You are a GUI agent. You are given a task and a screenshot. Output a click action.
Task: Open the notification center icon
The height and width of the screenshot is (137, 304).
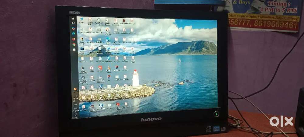[x=76, y=115]
